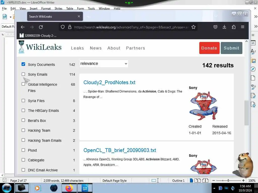Click the red Donate button

[x=209, y=48]
